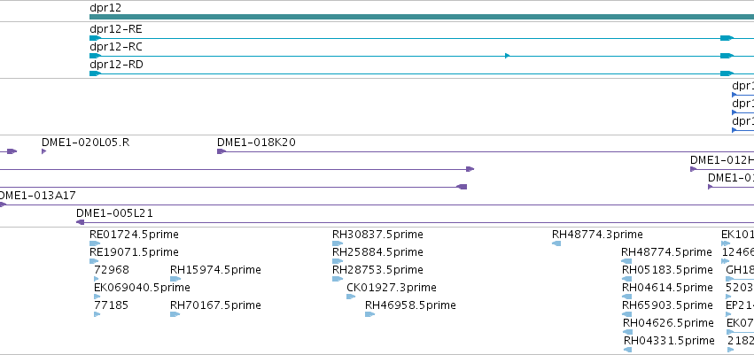The height and width of the screenshot is (355, 754).
Task: Select RE01724.5prime EST arrow
Action: click(95, 243)
